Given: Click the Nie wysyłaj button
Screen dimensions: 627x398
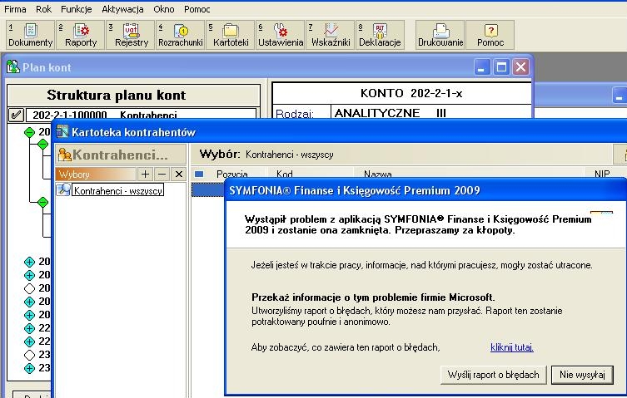Looking at the screenshot, I should [582, 375].
